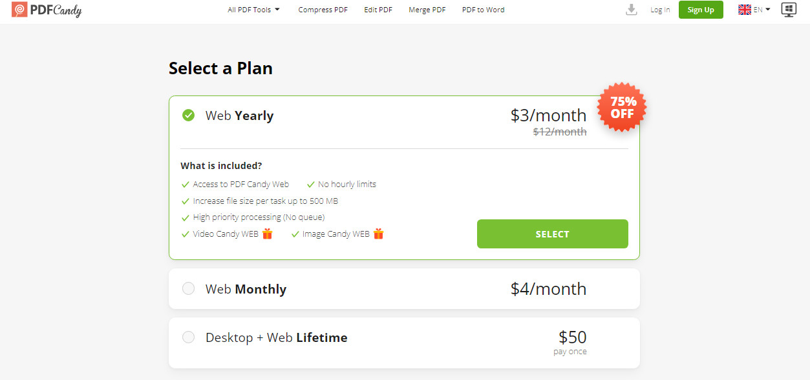810x380 pixels.
Task: Click the Image Candy WEB gift icon
Action: (x=378, y=234)
